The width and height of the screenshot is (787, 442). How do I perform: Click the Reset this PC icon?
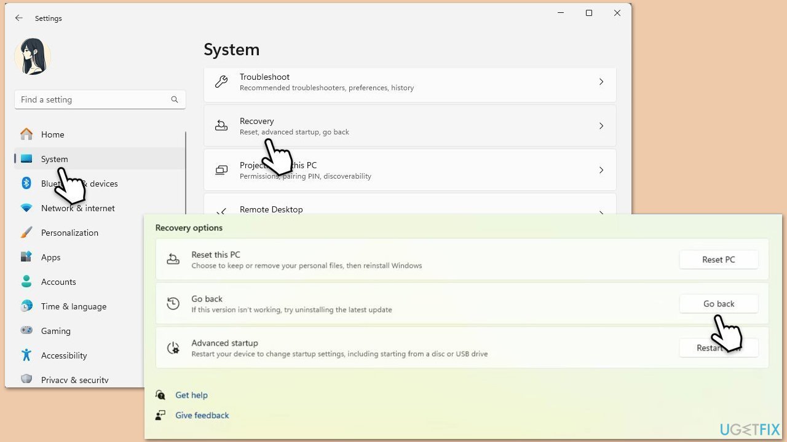173,260
